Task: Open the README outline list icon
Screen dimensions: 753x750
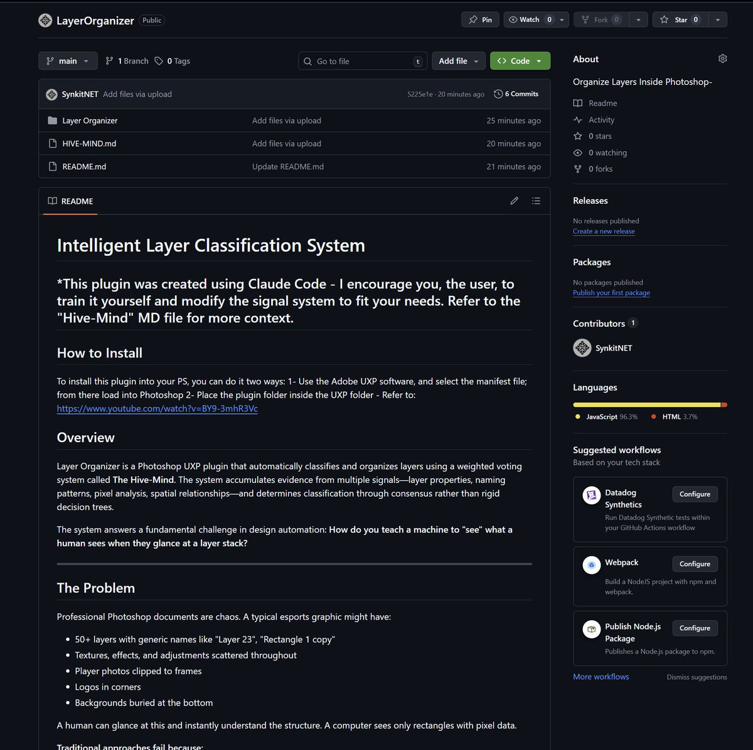Action: coord(536,201)
